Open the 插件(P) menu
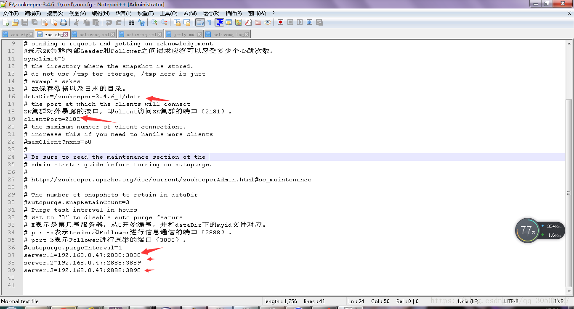 click(234, 13)
